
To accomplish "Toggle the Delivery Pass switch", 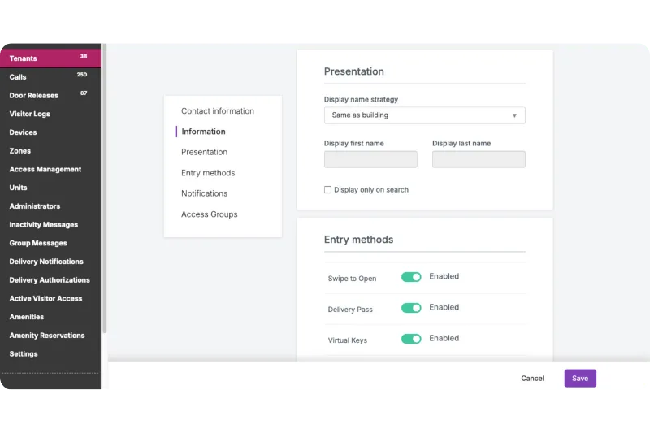I will pyautogui.click(x=411, y=308).
